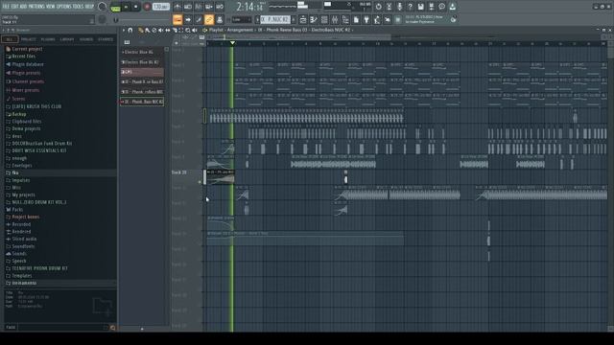Select the Delete tool in playlist toolbar

click(153, 30)
